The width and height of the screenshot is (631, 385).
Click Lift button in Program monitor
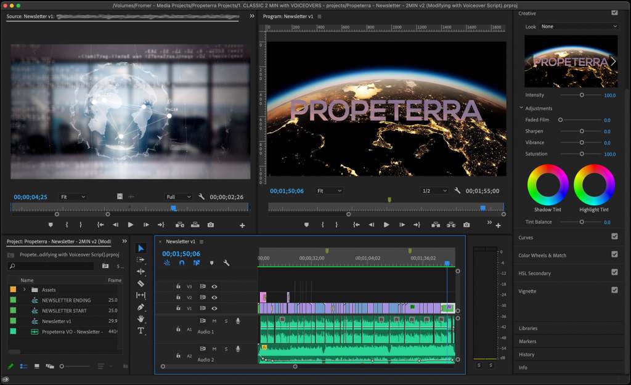point(436,225)
